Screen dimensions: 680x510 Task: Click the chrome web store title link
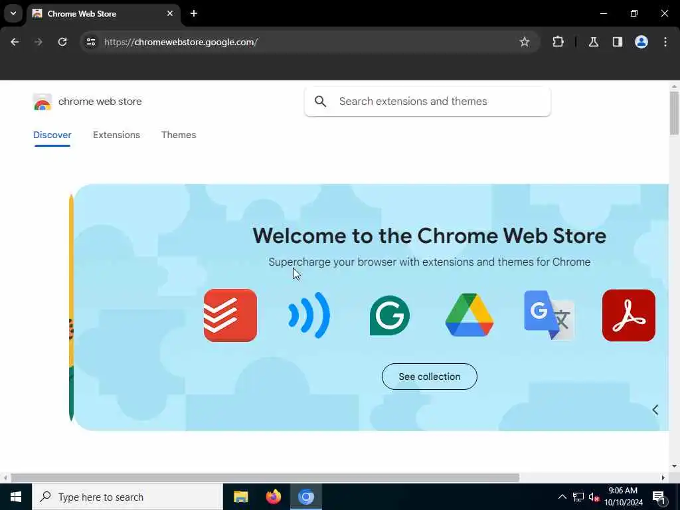100,102
